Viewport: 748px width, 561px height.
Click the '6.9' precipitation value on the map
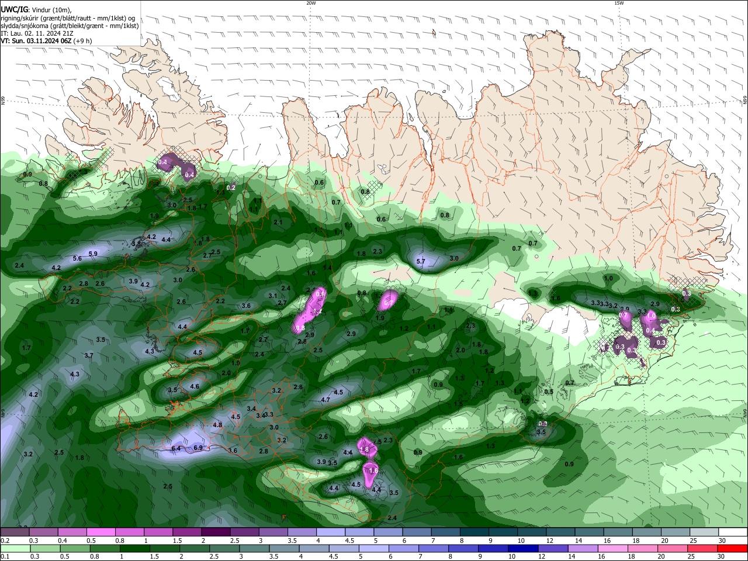[198, 448]
